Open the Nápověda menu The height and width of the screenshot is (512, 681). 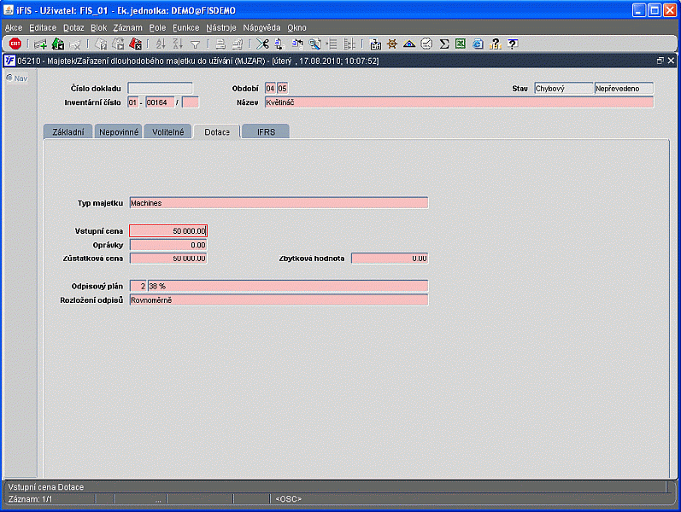pyautogui.click(x=261, y=28)
